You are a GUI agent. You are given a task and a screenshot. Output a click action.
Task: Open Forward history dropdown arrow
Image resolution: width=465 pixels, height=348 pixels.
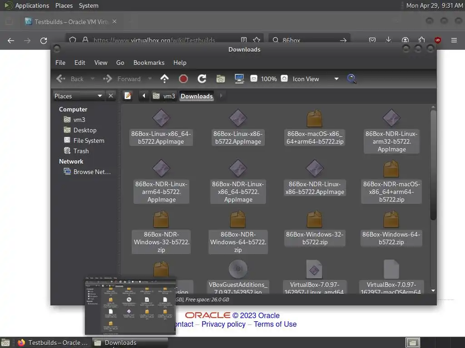(150, 79)
